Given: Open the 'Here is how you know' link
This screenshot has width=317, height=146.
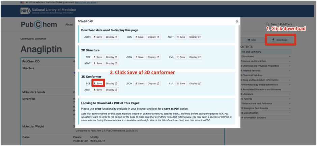Looking at the screenshot, I should tap(84, 2).
